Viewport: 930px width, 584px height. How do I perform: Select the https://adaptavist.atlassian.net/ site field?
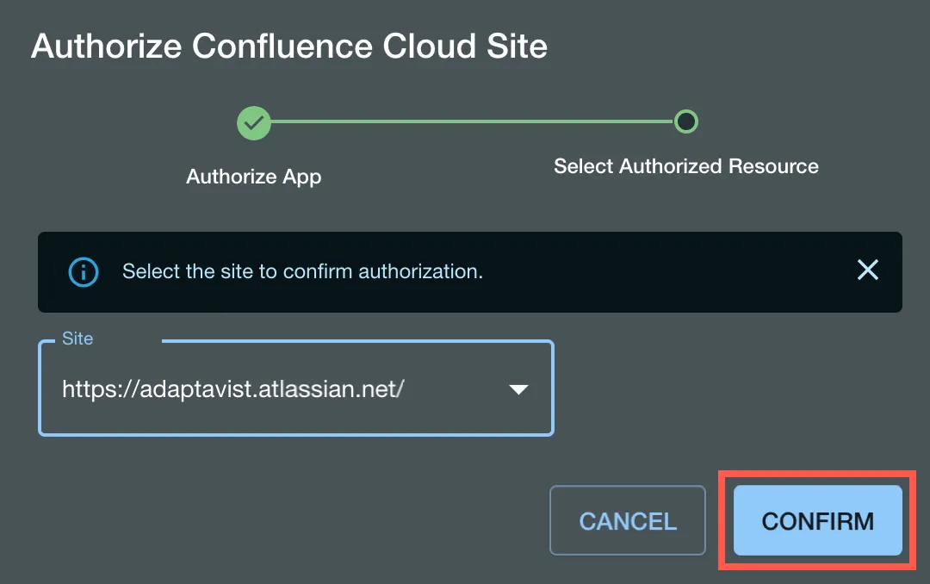coord(296,388)
